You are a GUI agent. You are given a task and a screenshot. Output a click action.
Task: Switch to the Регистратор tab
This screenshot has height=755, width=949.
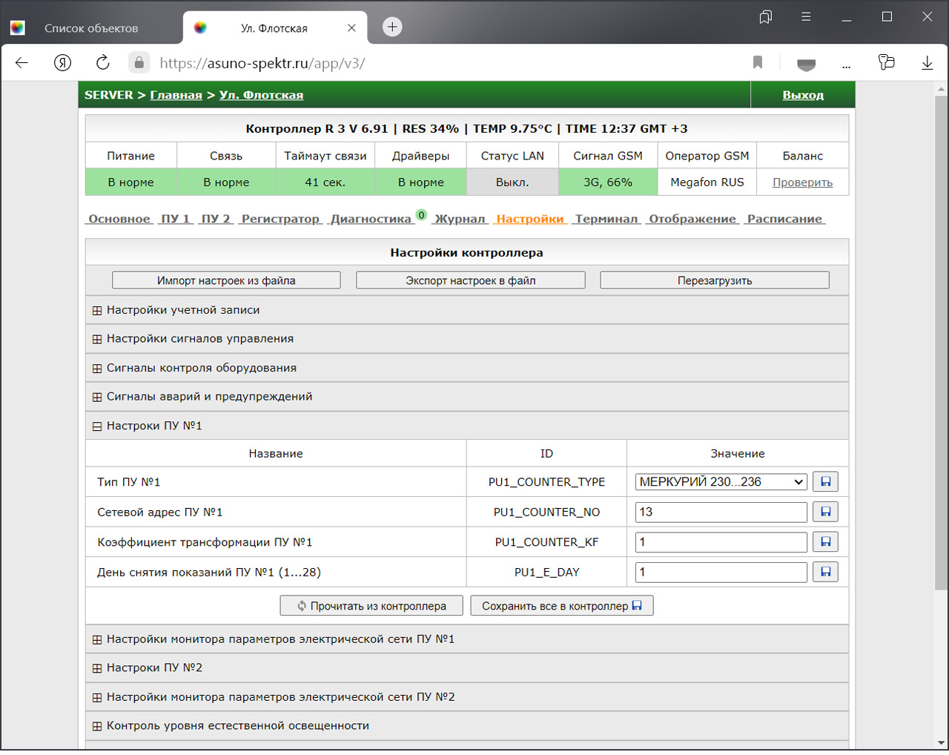280,219
